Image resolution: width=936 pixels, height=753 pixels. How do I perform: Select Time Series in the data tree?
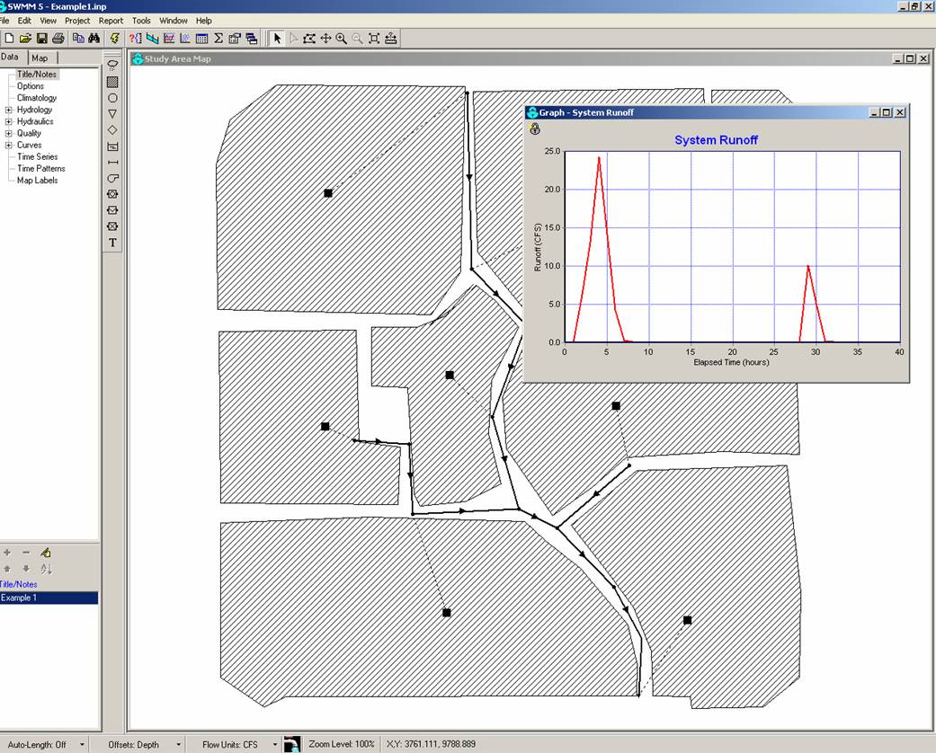pyautogui.click(x=38, y=156)
